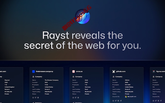Open Facebook icon in figma.com card

click(x=161, y=101)
